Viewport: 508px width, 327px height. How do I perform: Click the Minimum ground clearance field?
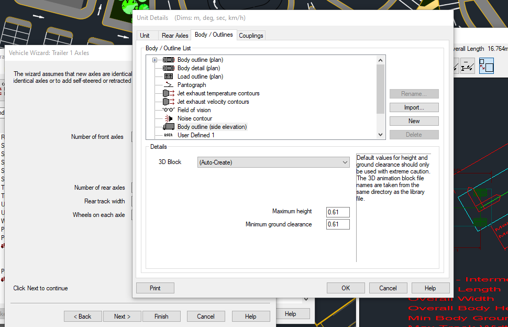pyautogui.click(x=338, y=224)
